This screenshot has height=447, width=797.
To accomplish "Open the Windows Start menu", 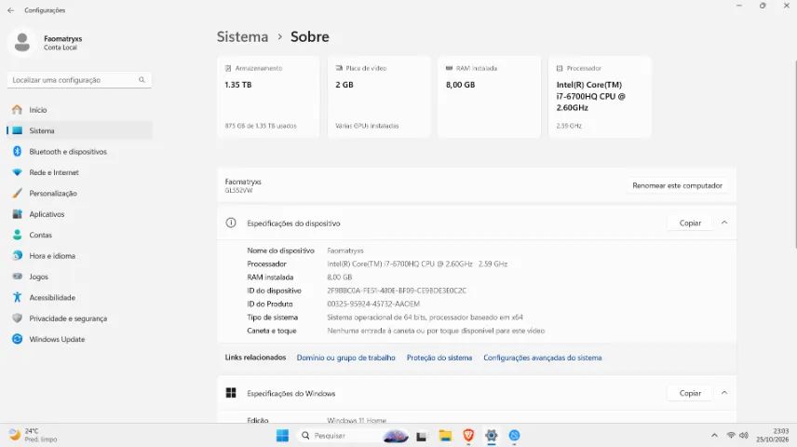I will [x=282, y=435].
